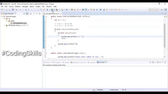
Task: Collapse the src folder node
Action: point(4,19)
